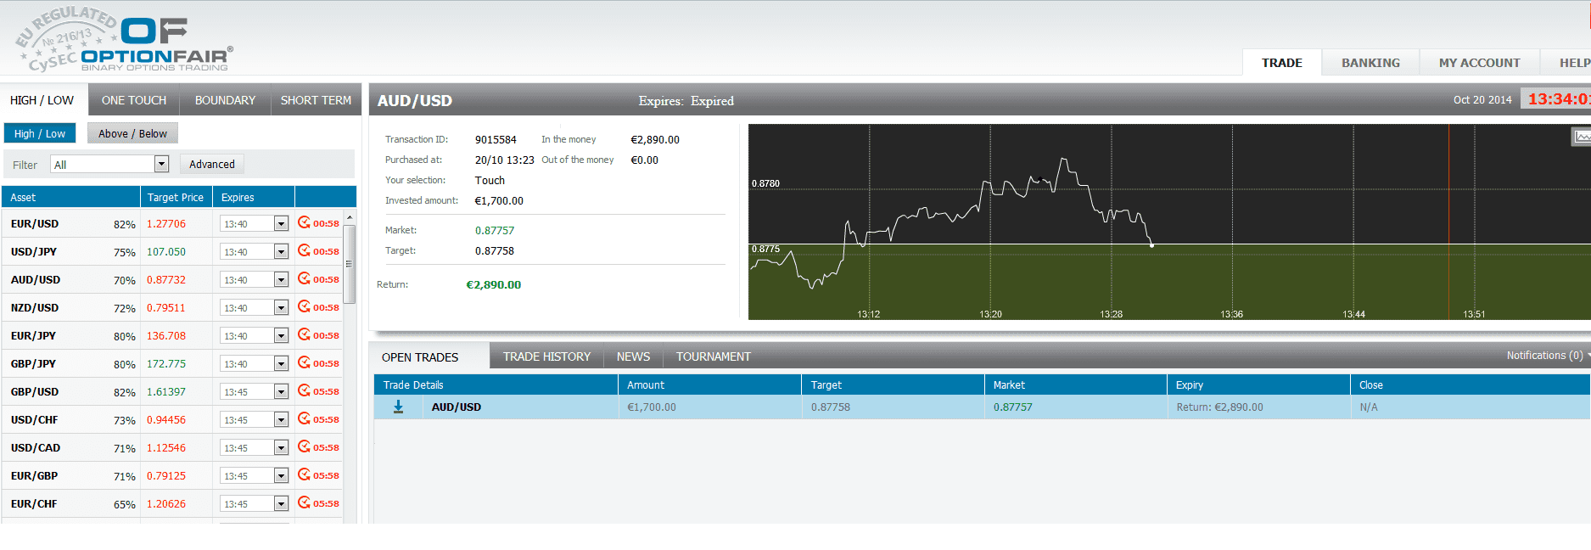The width and height of the screenshot is (1591, 550).
Task: Open the Notifications (0) dropdown
Action: pos(1546,356)
